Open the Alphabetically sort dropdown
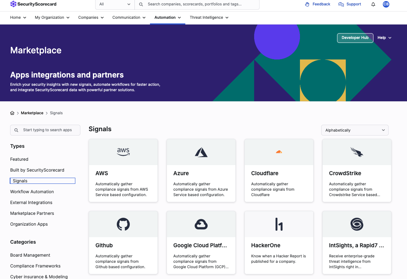Image resolution: width=407 pixels, height=279 pixels. 355,130
